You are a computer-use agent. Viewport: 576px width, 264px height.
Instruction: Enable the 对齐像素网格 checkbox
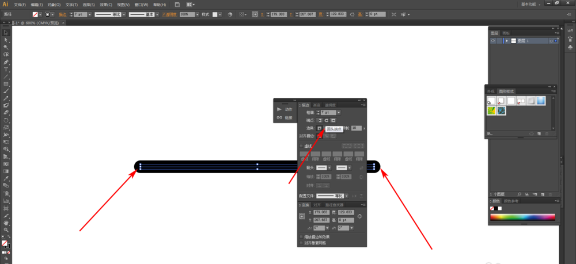coord(301,243)
